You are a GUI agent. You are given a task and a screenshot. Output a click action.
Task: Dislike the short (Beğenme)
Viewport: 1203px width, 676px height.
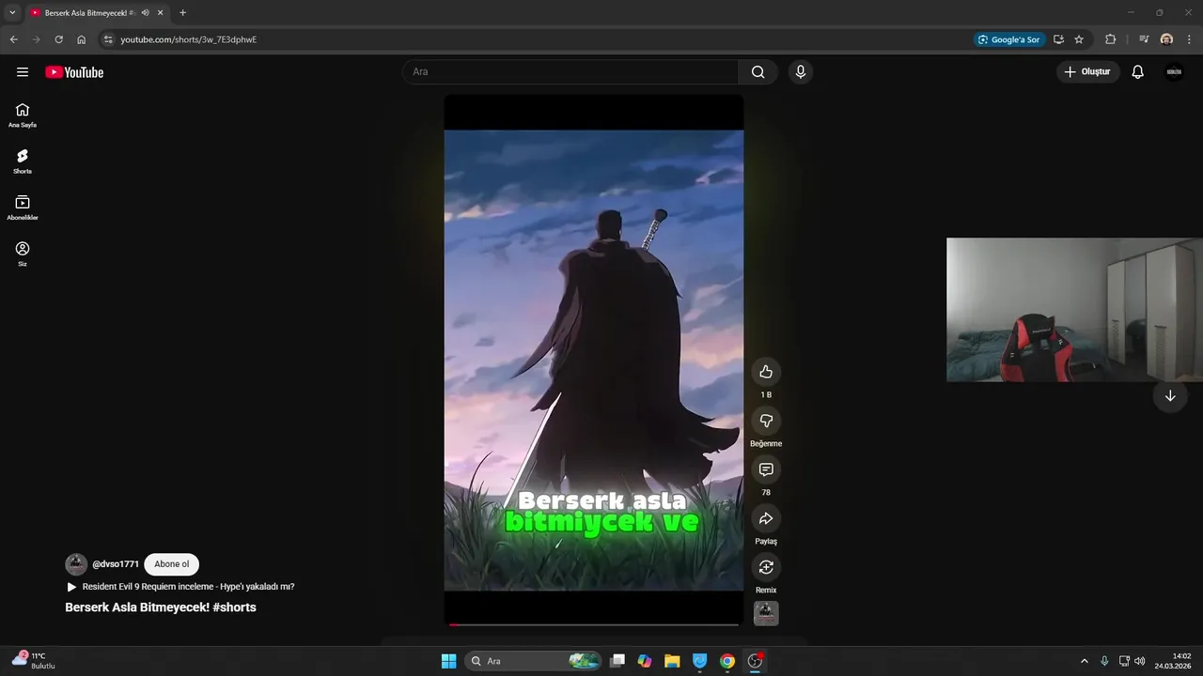coord(766,421)
